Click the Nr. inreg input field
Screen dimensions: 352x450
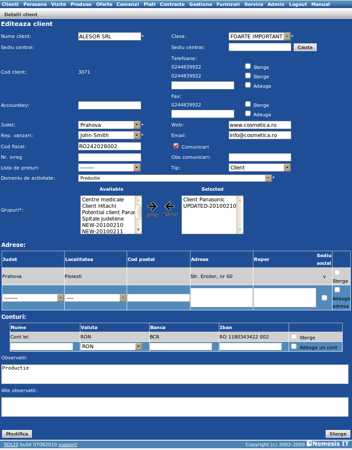click(110, 157)
